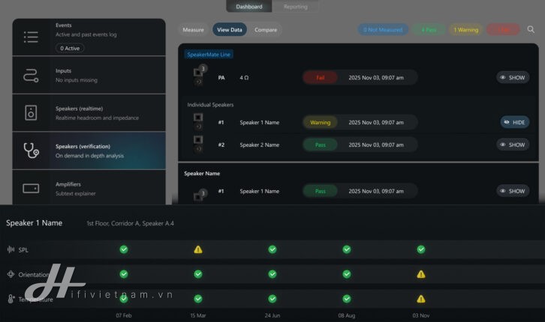545x322 pixels.
Task: Open the Events log icon
Action: (x=31, y=37)
